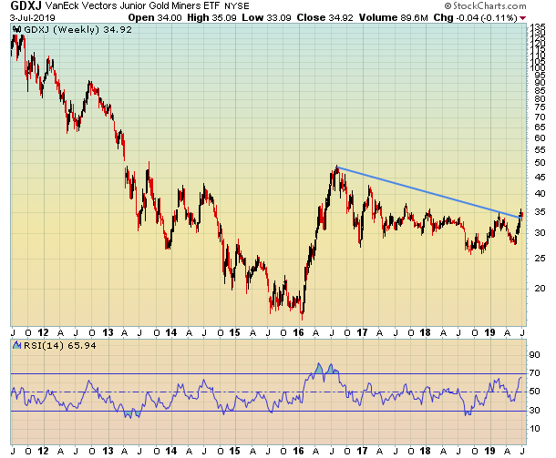This screenshot has width=556, height=458.
Task: Click the 100 label on the price axis
Action: pyautogui.click(x=538, y=68)
